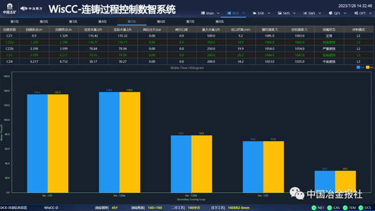Click the NET green status indicator
The width and height of the screenshot is (375, 211).
(x=314, y=208)
